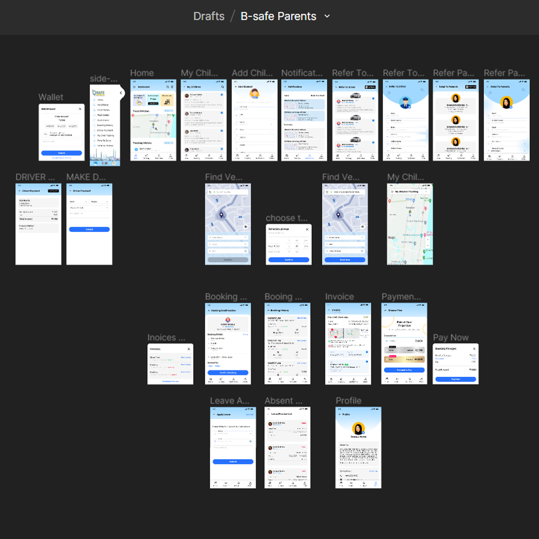Viewport: 539px width, 539px height.
Task: Click Submit in the Apply Leave frame
Action: (233, 462)
